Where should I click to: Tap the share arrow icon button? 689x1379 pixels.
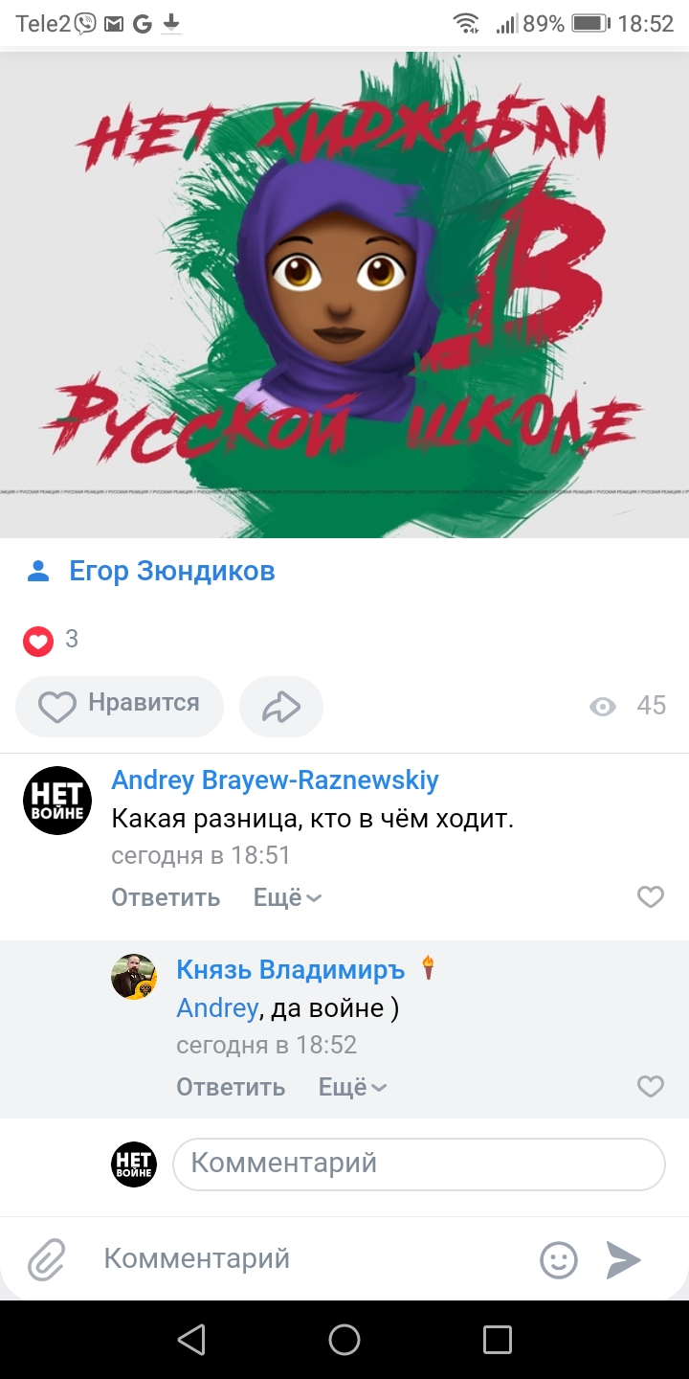(281, 707)
